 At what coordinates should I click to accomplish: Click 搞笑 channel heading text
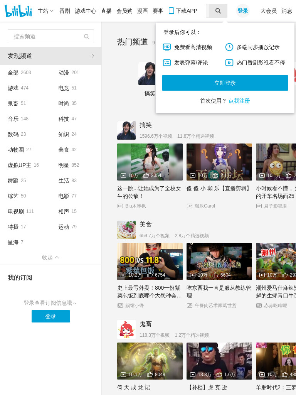tap(145, 125)
